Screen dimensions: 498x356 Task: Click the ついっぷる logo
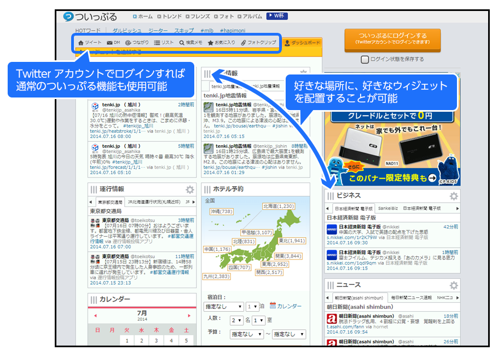[90, 16]
